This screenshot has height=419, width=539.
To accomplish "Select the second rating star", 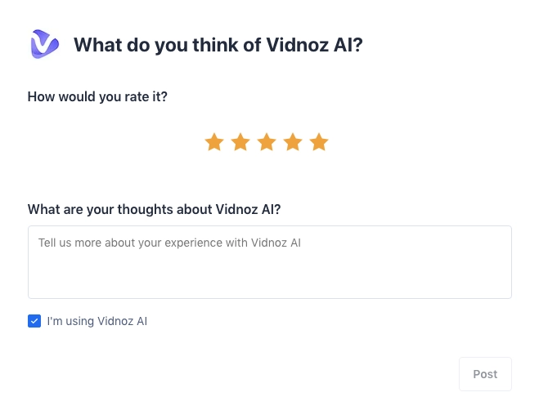I will point(240,143).
